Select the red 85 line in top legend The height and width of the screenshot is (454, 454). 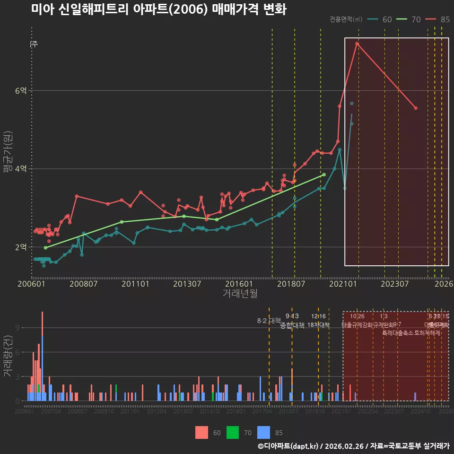(430, 19)
